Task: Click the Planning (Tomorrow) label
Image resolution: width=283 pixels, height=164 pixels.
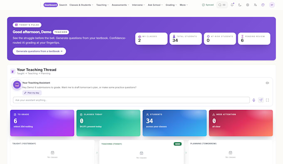Action: click(204, 144)
